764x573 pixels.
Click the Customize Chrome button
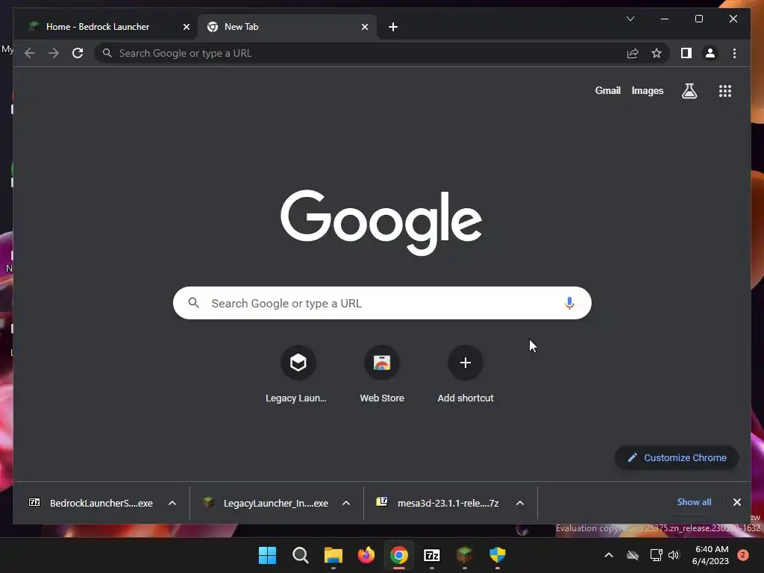click(677, 457)
